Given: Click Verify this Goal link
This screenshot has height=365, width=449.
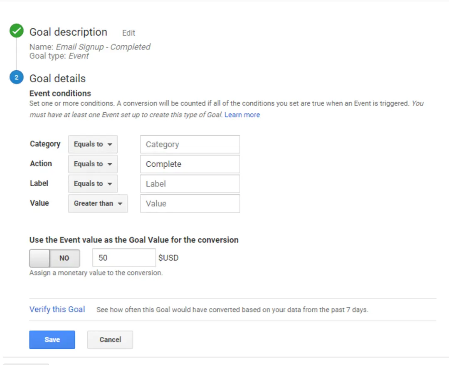Looking at the screenshot, I should pos(57,309).
